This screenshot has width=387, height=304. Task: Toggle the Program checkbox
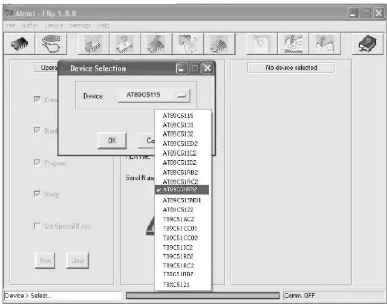37,163
